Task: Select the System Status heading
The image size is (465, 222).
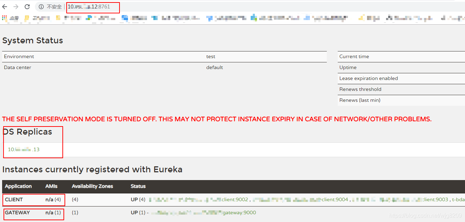Action: tap(32, 41)
